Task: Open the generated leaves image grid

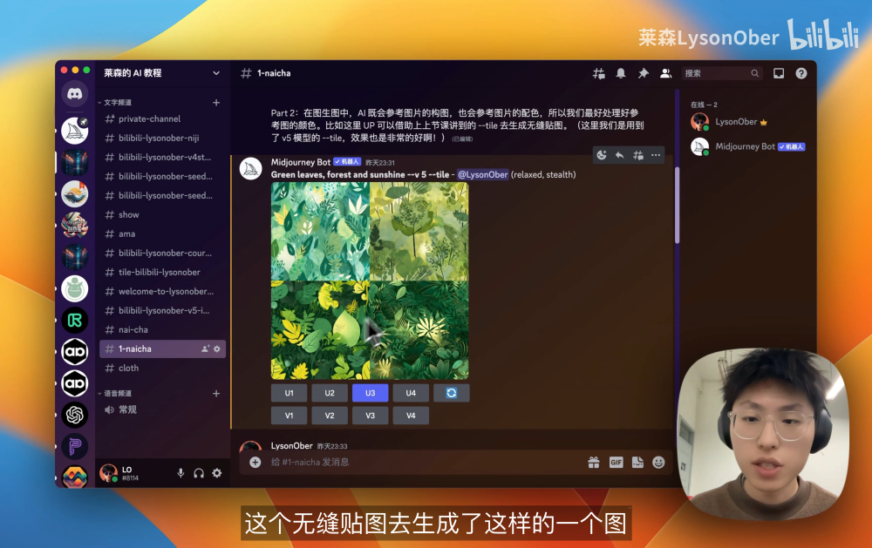Action: (x=370, y=281)
